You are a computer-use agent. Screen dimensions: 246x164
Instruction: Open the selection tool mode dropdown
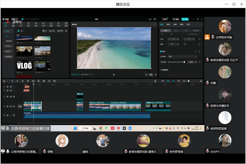pos(7,81)
